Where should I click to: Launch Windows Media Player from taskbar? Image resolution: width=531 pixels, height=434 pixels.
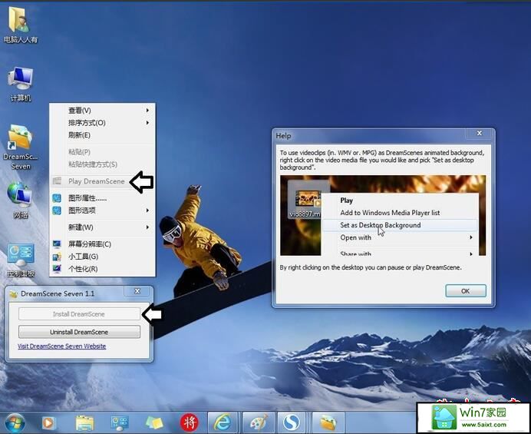(48, 422)
